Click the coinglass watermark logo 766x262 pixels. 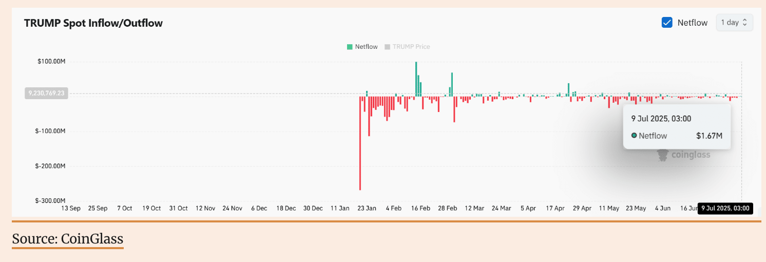[x=684, y=155]
